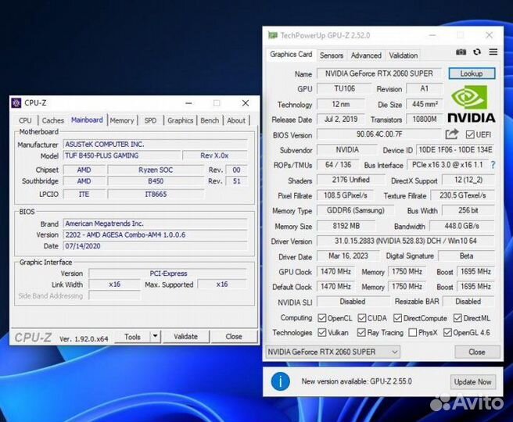Toggle the PhysX checkbox
The image size is (513, 422).
pos(413,332)
